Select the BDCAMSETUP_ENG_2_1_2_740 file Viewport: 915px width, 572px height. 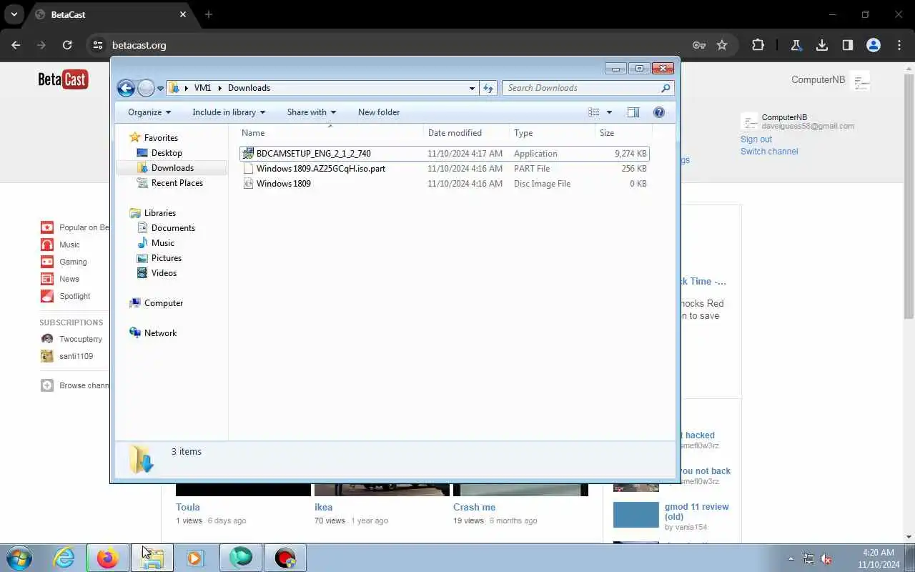pos(444,154)
